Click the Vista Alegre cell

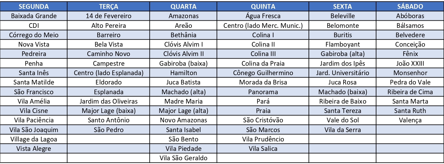pos(34,148)
